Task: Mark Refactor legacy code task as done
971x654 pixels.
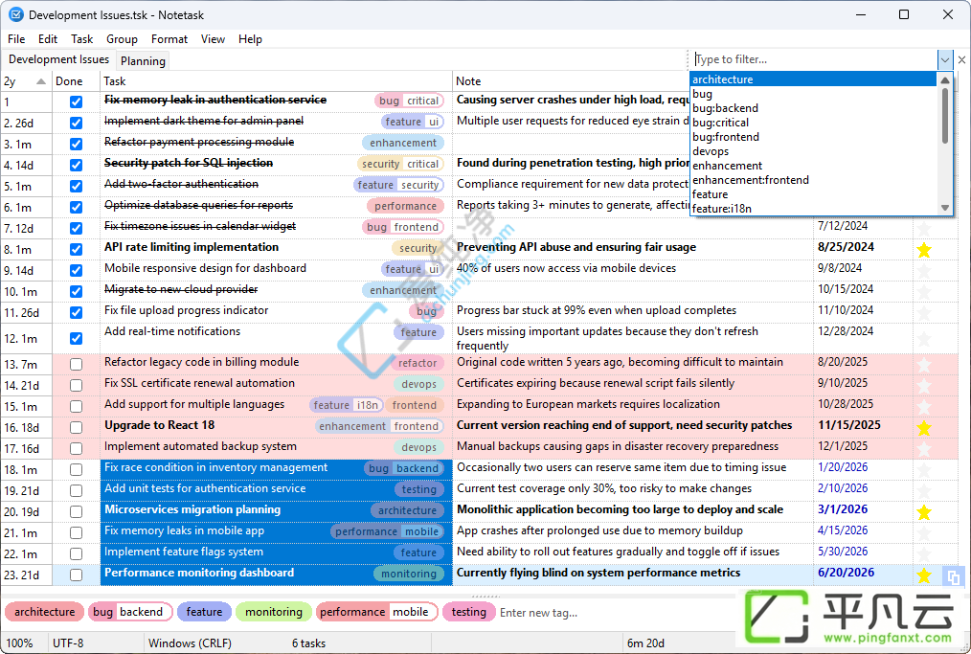Action: click(77, 364)
